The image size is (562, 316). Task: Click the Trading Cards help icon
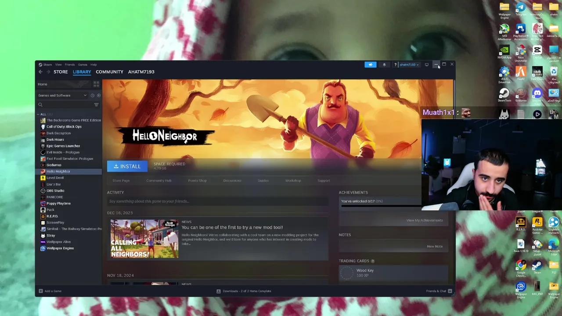pyautogui.click(x=372, y=261)
